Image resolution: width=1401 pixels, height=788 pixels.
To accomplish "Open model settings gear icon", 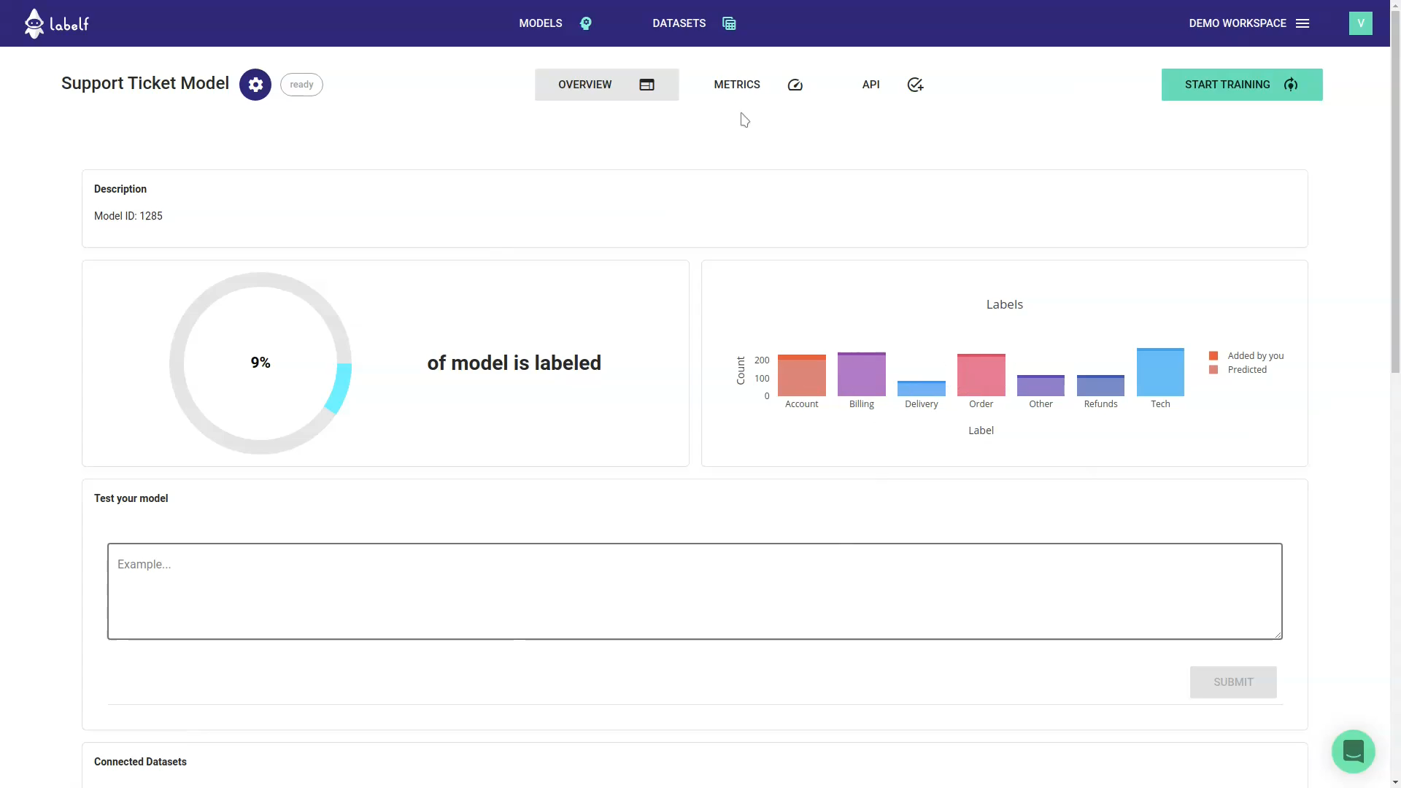I will (255, 85).
